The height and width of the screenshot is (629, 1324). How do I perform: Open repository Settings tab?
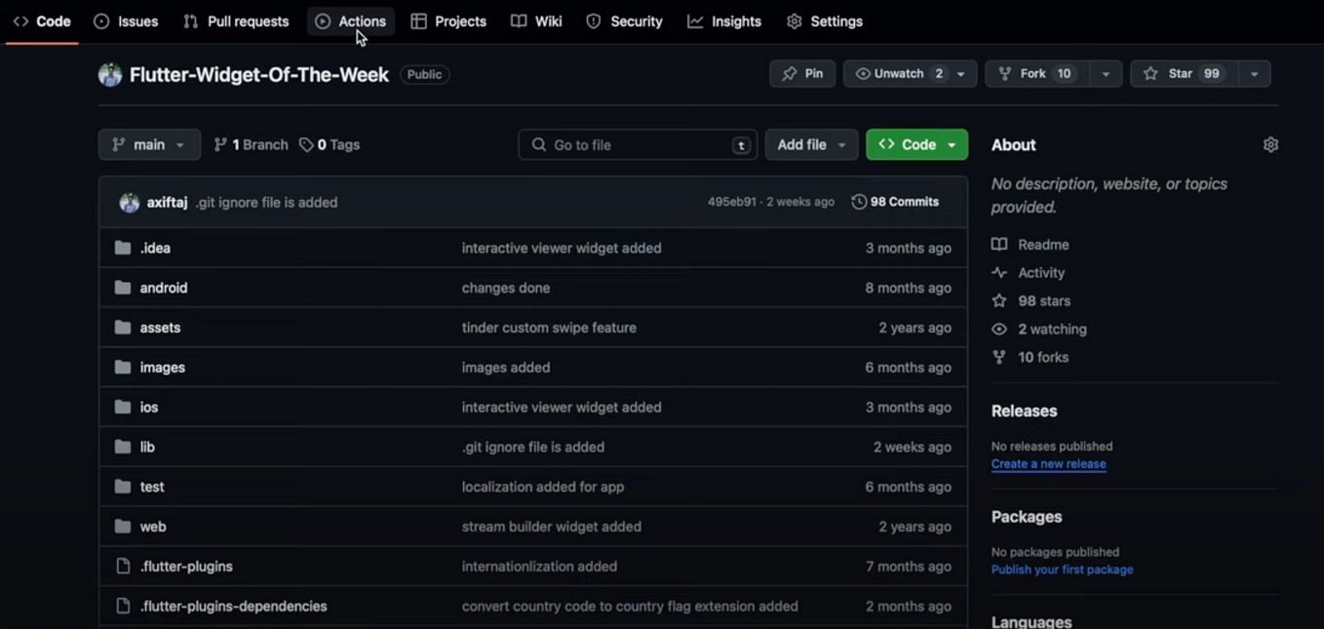[825, 21]
